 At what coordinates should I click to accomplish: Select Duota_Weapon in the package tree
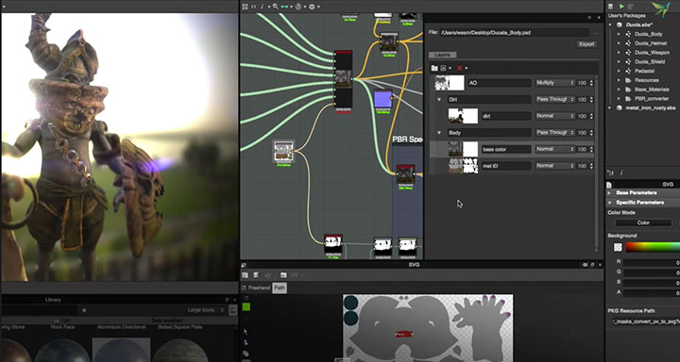point(652,53)
